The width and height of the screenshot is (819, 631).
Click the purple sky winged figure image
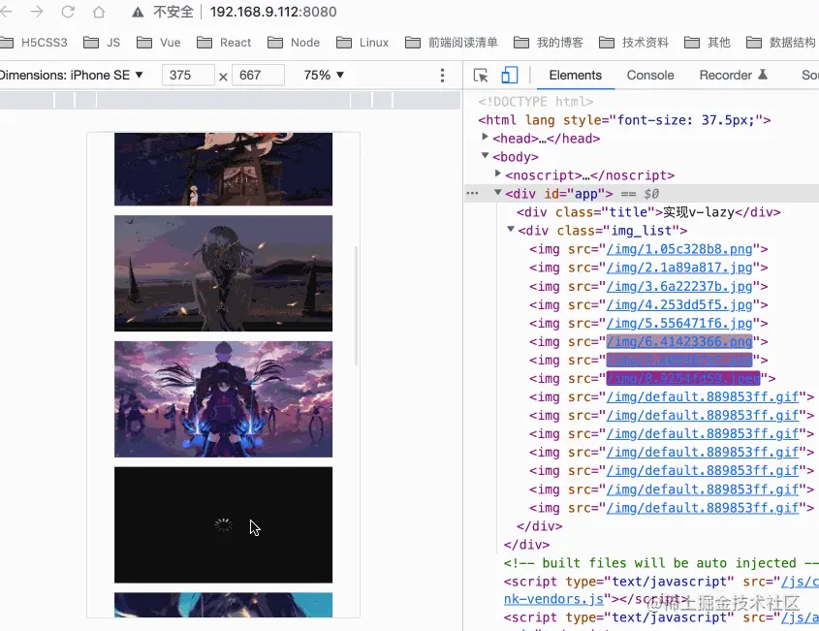click(223, 399)
